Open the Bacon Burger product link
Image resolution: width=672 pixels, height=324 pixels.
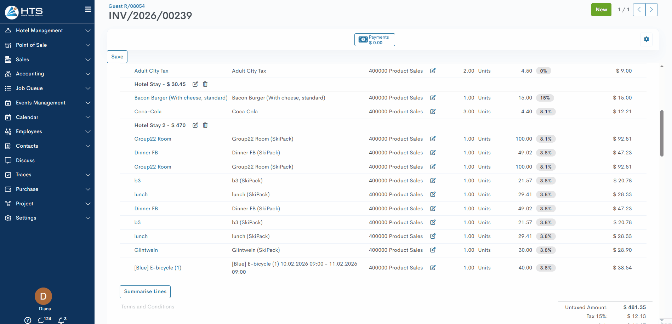click(x=181, y=98)
